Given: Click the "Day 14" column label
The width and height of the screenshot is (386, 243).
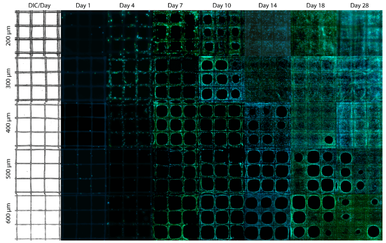Looking at the screenshot, I should coord(268,6).
